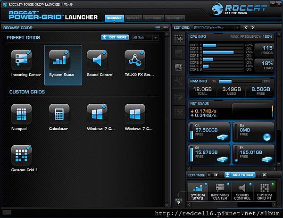The height and width of the screenshot is (218, 283).
Task: Click grid browser scrollbar down arrow
Action: tap(167, 205)
